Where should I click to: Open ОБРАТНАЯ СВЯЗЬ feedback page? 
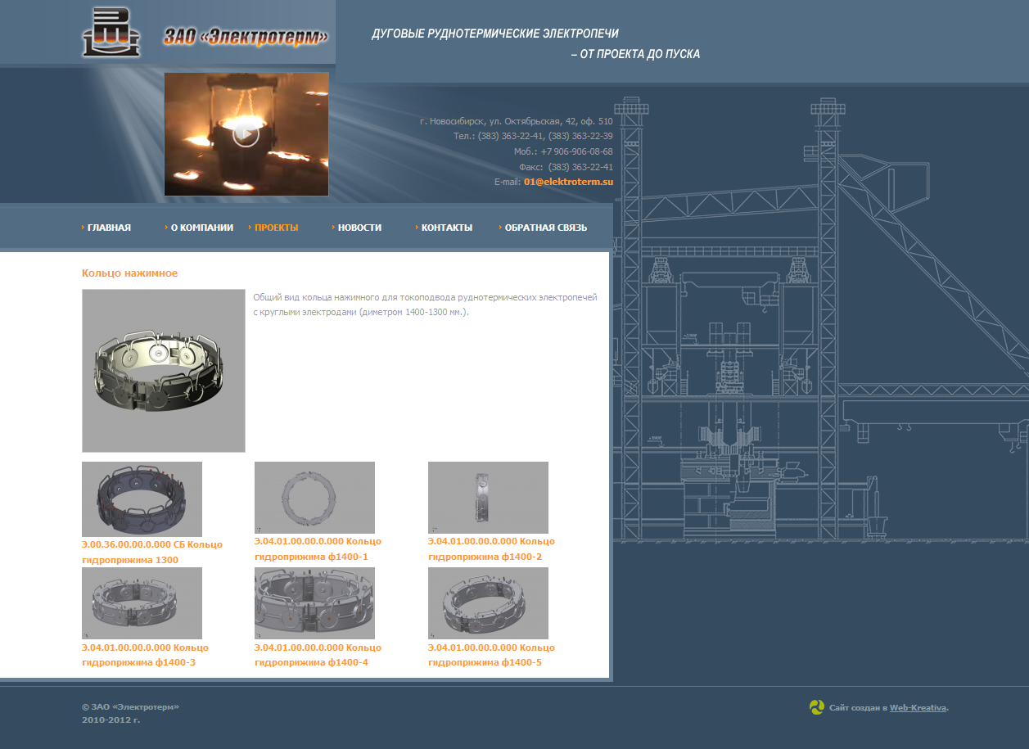pyautogui.click(x=545, y=228)
